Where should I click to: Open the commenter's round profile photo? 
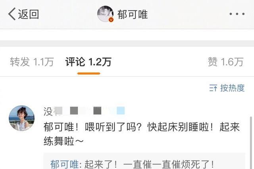pos(21,118)
